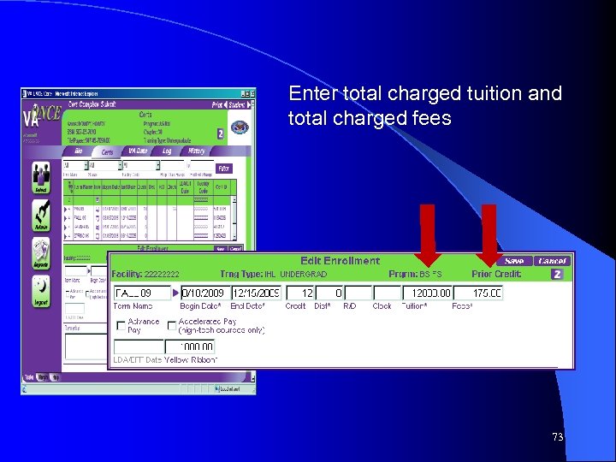Viewport: 616px width, 462px height.
Task: Switch to the Bio tab
Action: (x=79, y=151)
